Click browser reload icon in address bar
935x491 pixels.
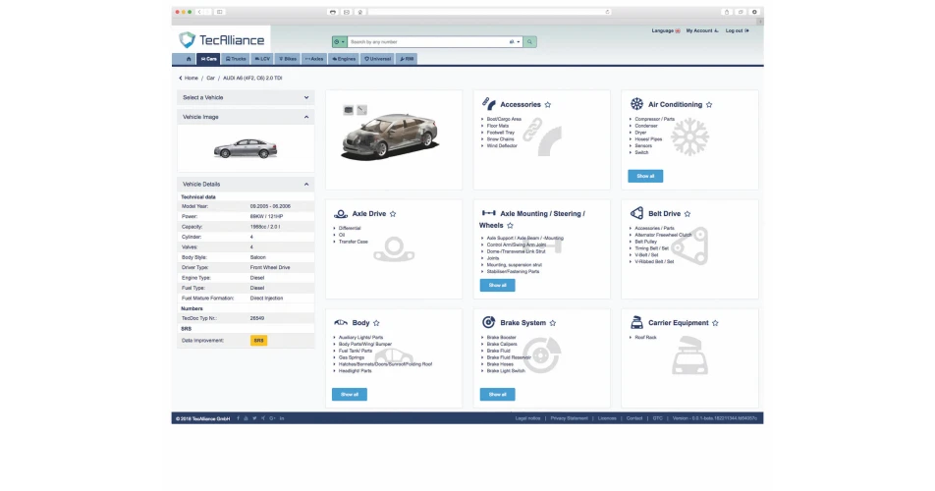click(608, 12)
